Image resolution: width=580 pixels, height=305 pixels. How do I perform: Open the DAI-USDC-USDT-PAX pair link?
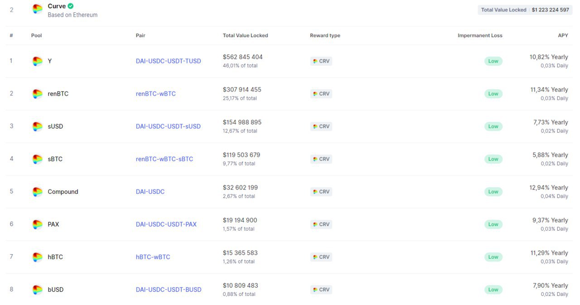[x=166, y=224]
